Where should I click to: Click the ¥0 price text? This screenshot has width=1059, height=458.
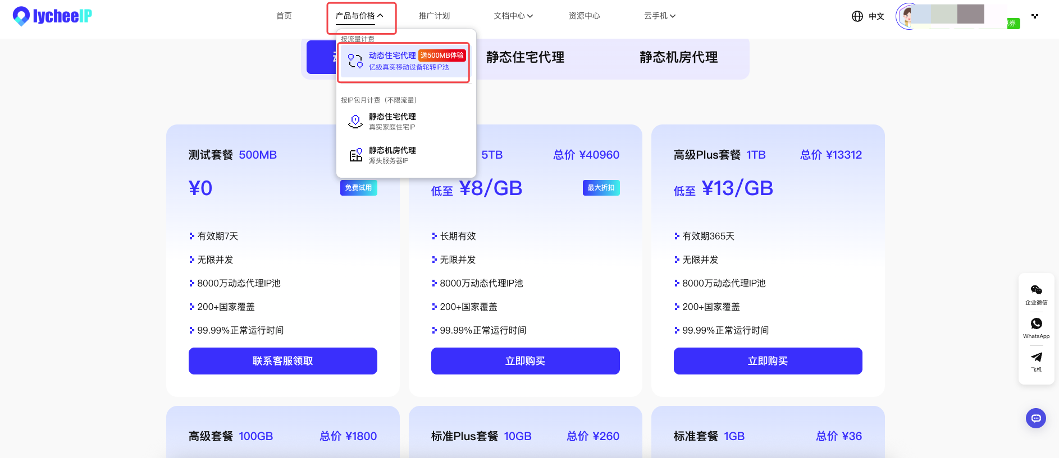200,188
